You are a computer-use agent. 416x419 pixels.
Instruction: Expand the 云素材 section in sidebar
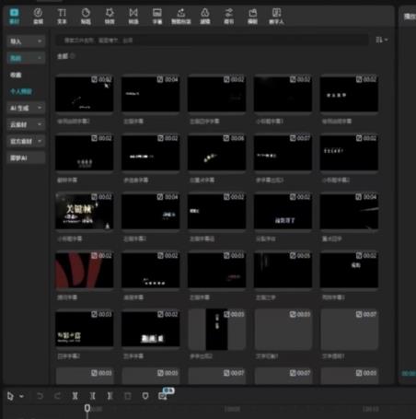26,124
